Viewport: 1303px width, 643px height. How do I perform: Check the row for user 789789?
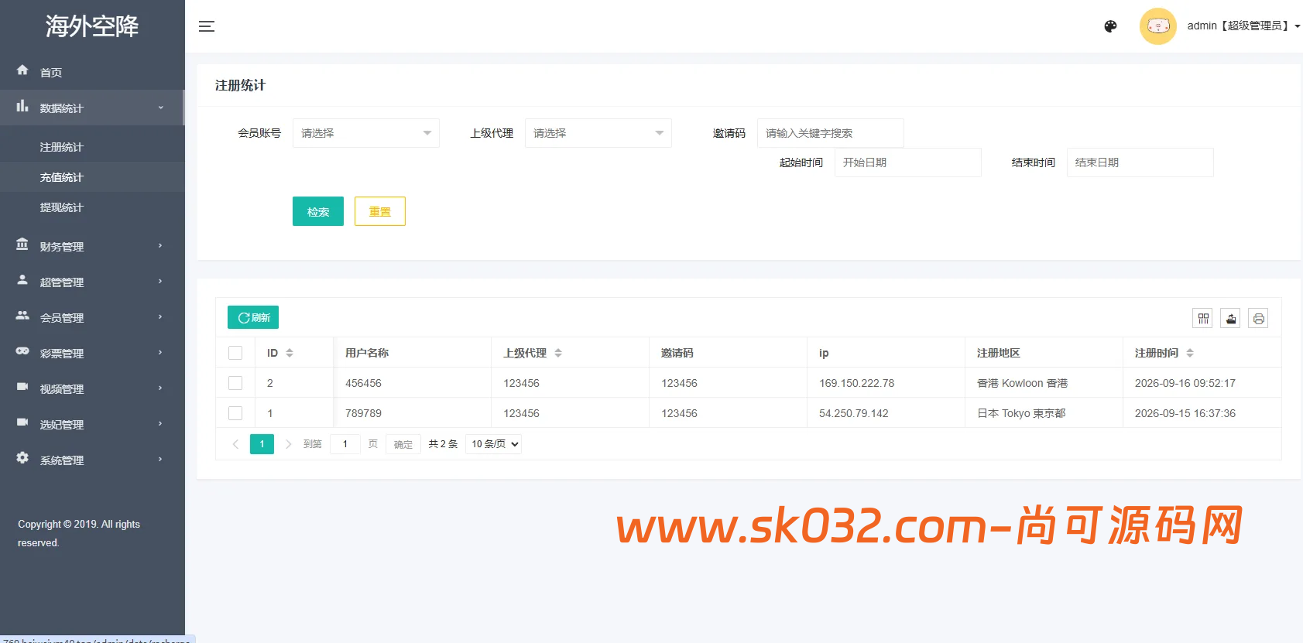(x=235, y=413)
